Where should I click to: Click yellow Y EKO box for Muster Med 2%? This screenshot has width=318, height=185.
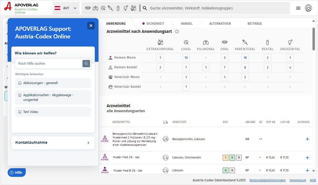point(226,158)
